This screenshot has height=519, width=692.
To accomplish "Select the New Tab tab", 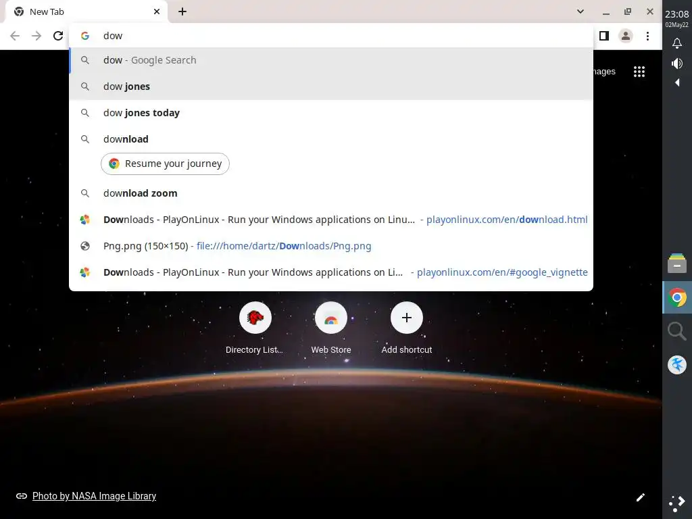I will click(86, 12).
